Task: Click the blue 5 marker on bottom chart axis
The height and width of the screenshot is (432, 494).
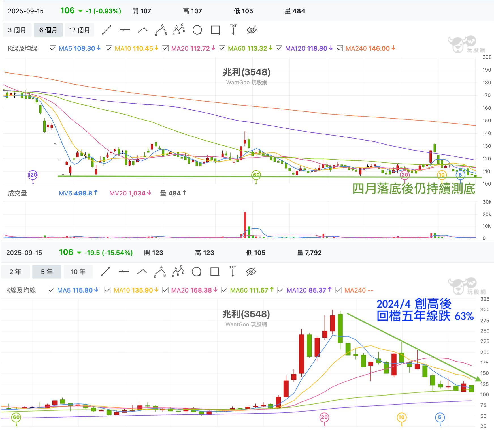Action: tap(440, 417)
